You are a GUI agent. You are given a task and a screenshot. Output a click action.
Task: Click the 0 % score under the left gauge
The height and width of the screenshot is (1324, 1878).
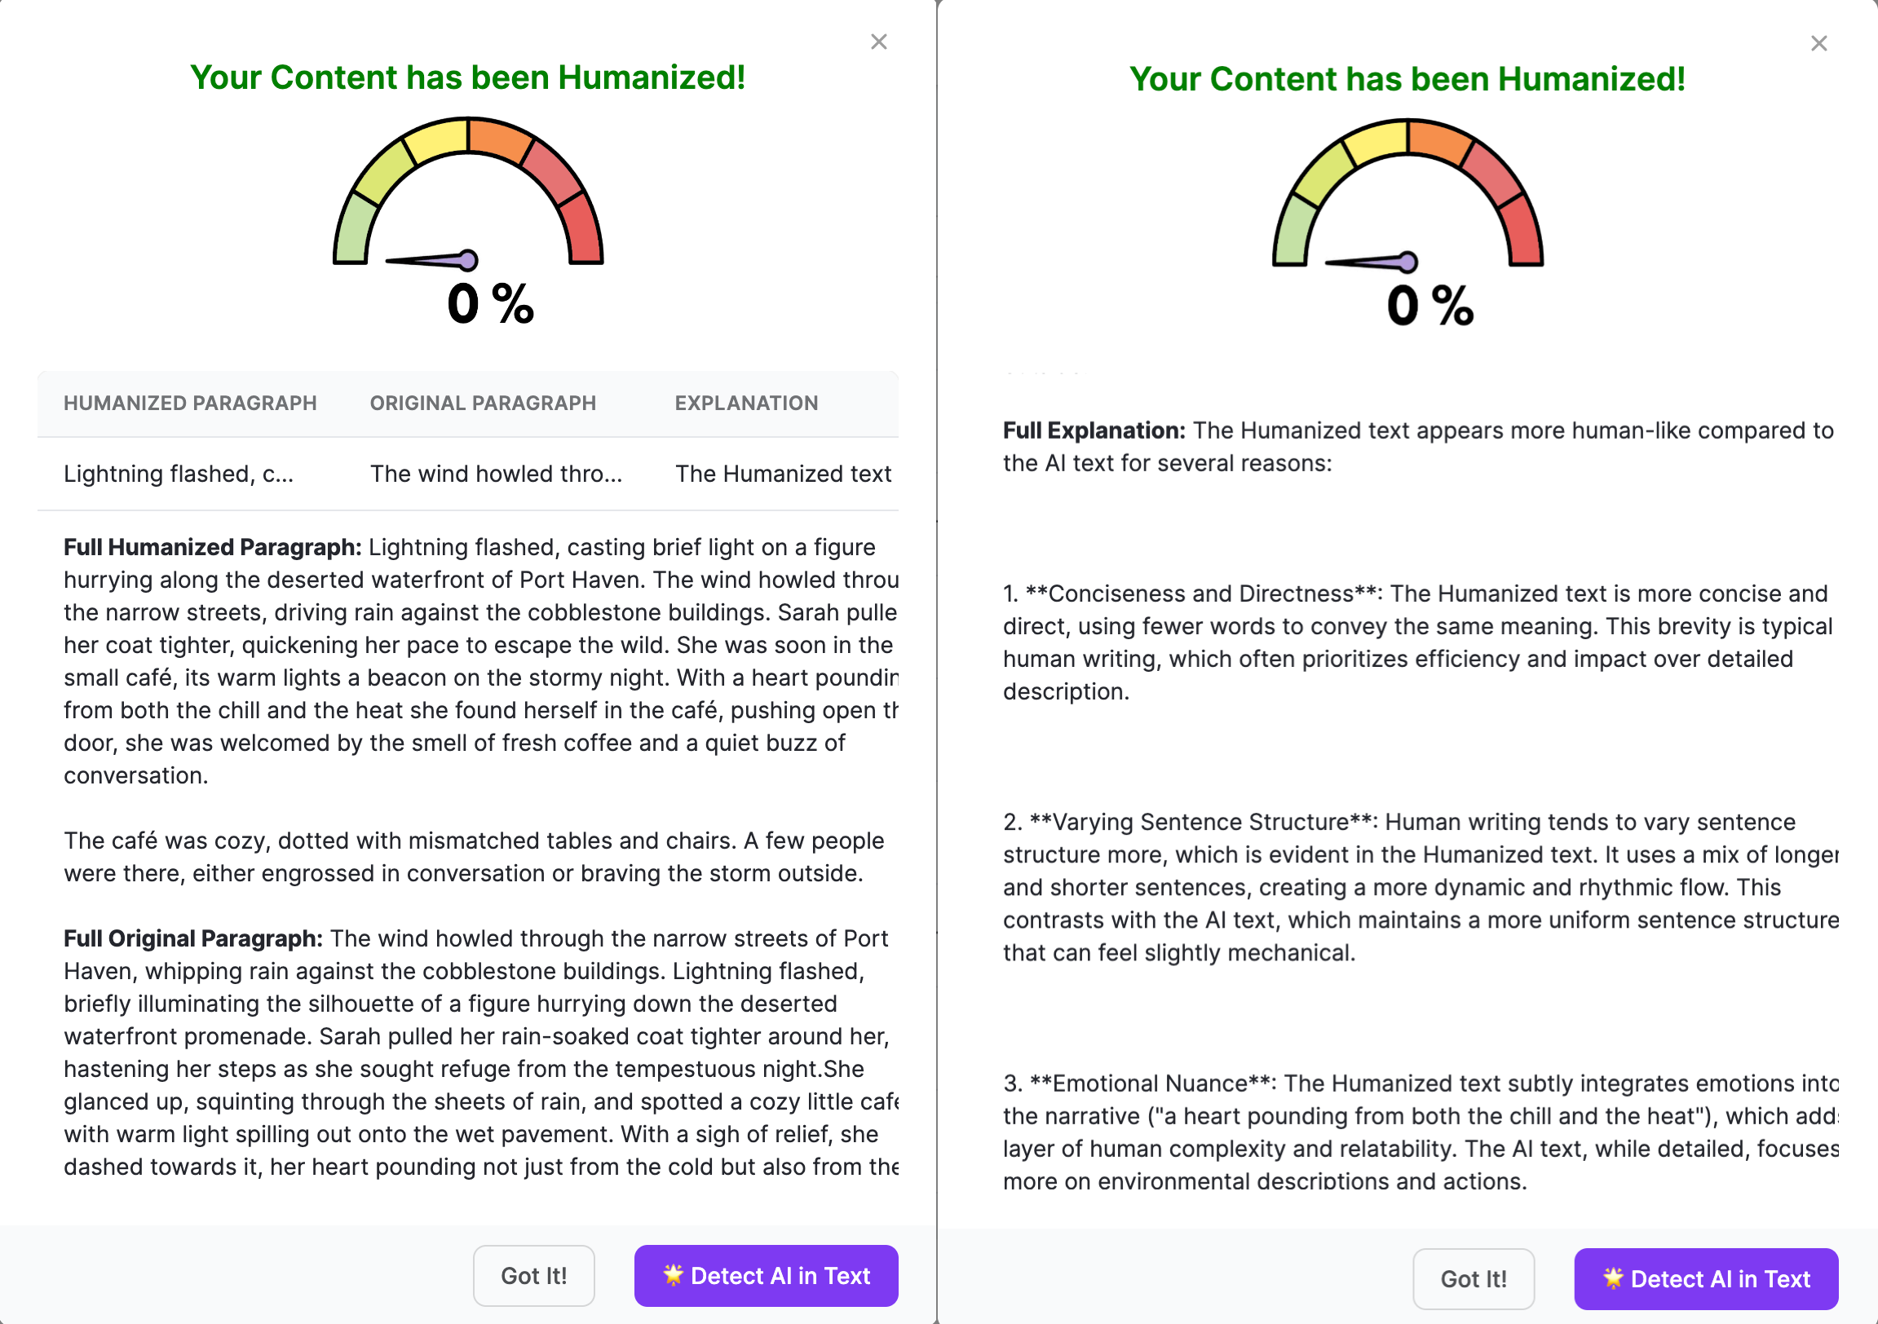pyautogui.click(x=488, y=303)
